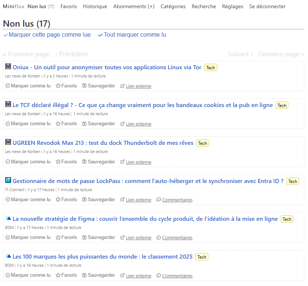The width and height of the screenshot is (308, 286).
Task: Click the Korben feed icon beside the Oniux article
Action: pos(8,66)
